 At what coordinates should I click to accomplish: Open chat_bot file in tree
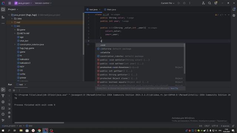[24, 41]
